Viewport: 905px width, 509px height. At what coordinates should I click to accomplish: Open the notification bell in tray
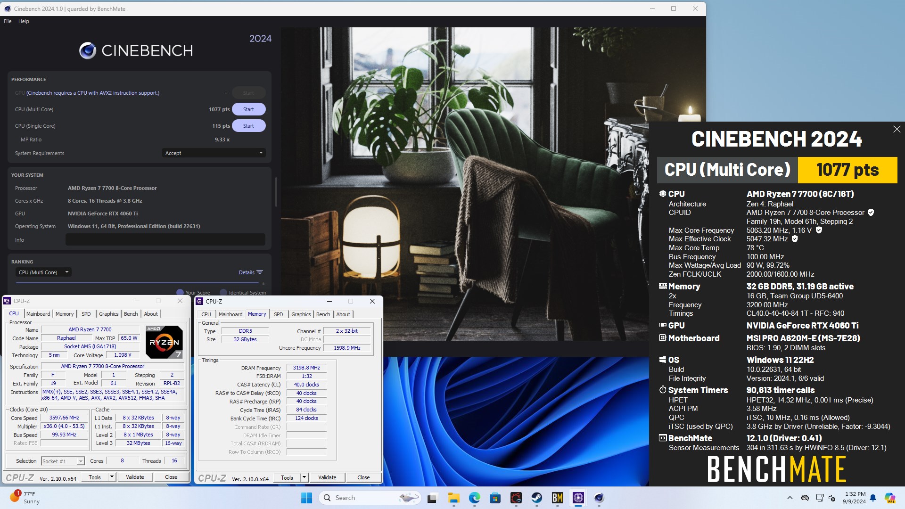pos(873,498)
